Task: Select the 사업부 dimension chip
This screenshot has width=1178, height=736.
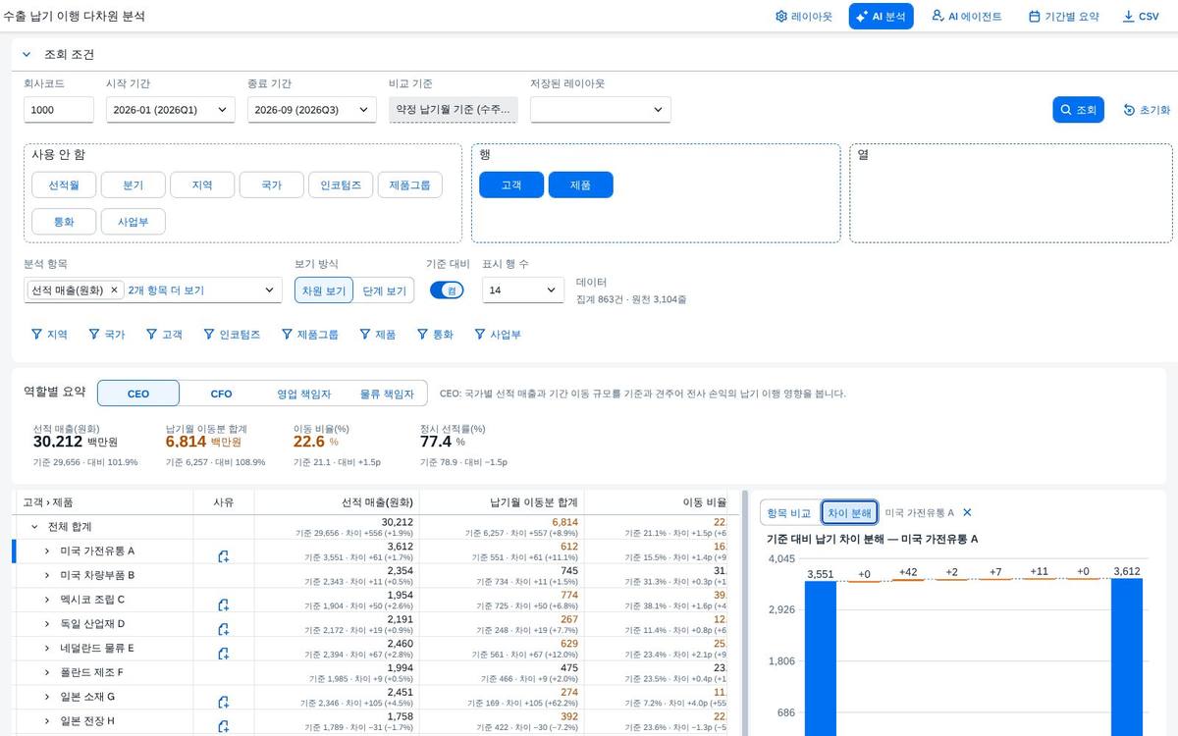Action: click(x=133, y=222)
